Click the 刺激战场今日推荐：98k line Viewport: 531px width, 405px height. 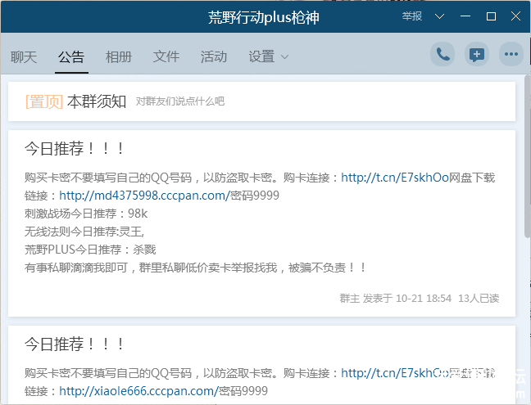tap(86, 214)
